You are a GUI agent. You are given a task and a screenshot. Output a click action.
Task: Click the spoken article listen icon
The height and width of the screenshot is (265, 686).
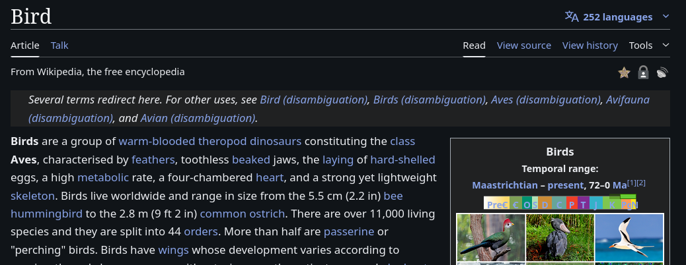coord(662,73)
